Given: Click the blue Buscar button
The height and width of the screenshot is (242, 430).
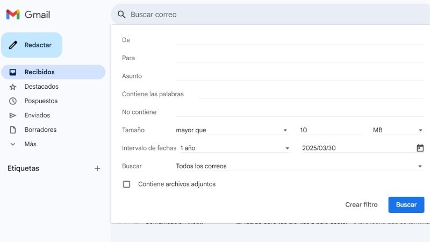Looking at the screenshot, I should pyautogui.click(x=406, y=205).
